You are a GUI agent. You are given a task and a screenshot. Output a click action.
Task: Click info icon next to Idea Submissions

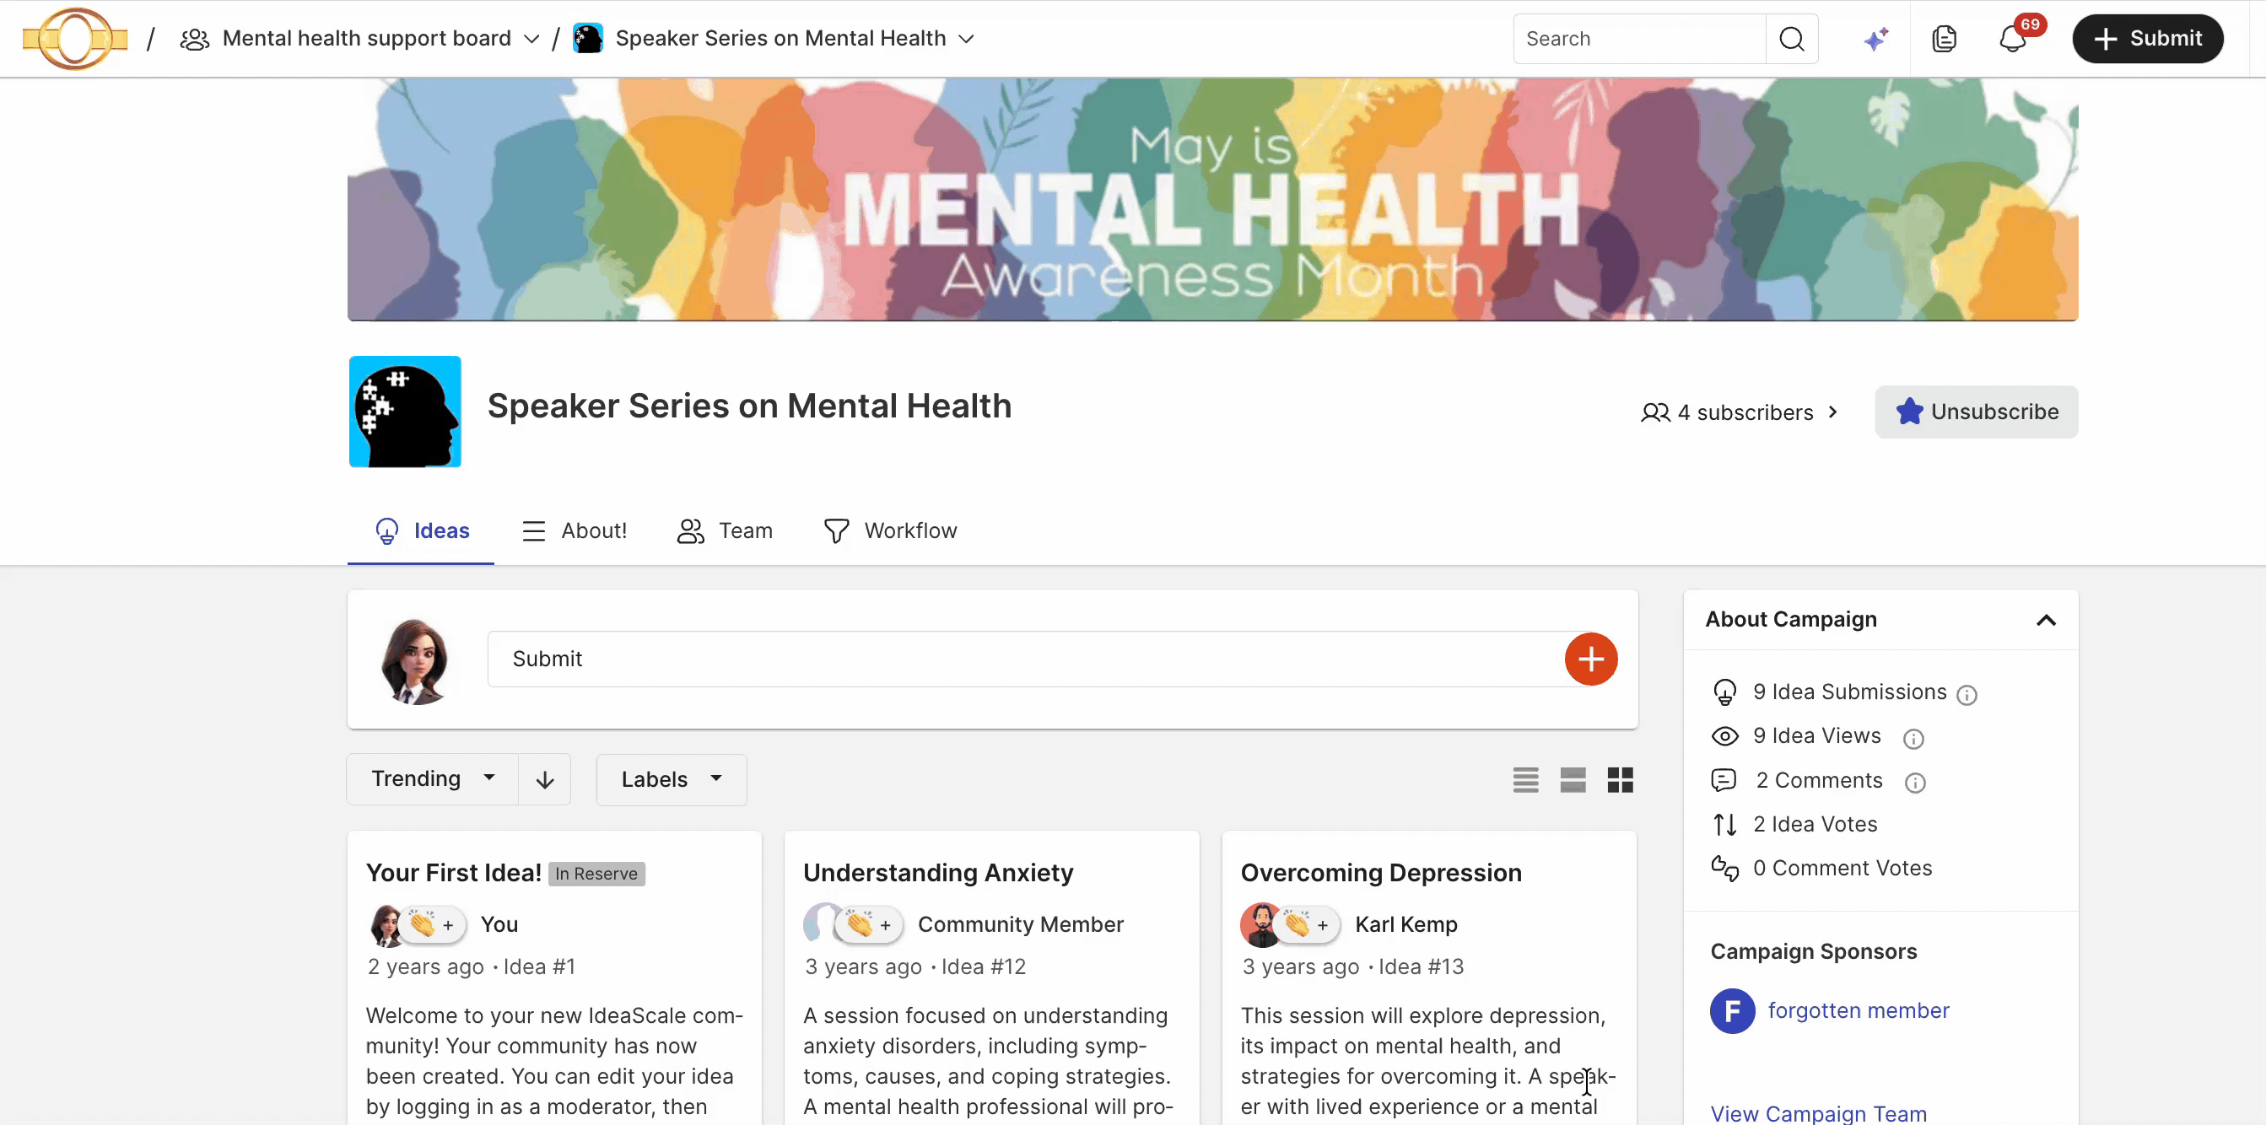(x=1967, y=695)
